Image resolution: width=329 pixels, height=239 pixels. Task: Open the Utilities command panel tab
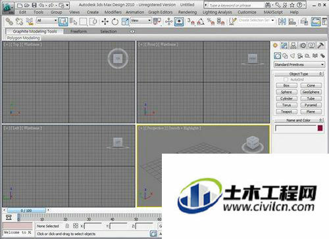pos(320,45)
